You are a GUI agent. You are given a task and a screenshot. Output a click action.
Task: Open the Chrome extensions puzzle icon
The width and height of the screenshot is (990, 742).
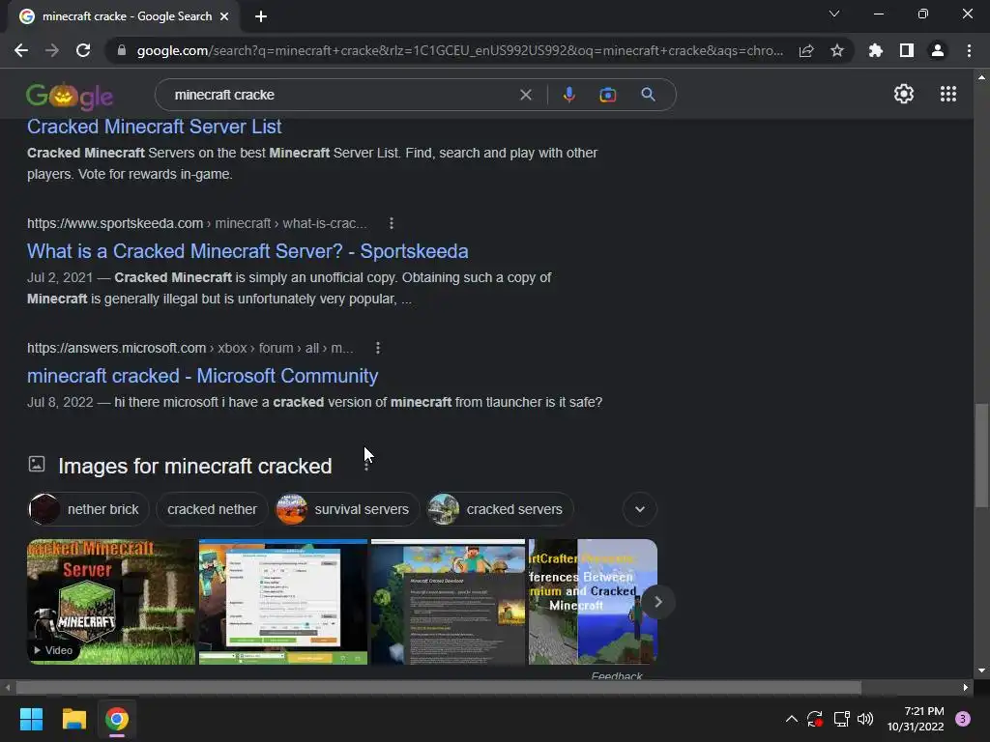pyautogui.click(x=876, y=50)
